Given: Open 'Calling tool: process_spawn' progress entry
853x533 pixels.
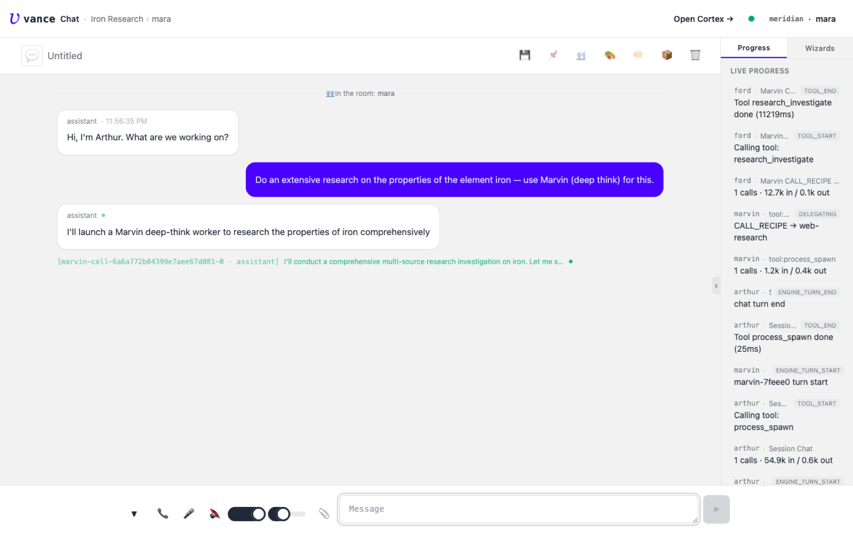Looking at the screenshot, I should coord(786,416).
